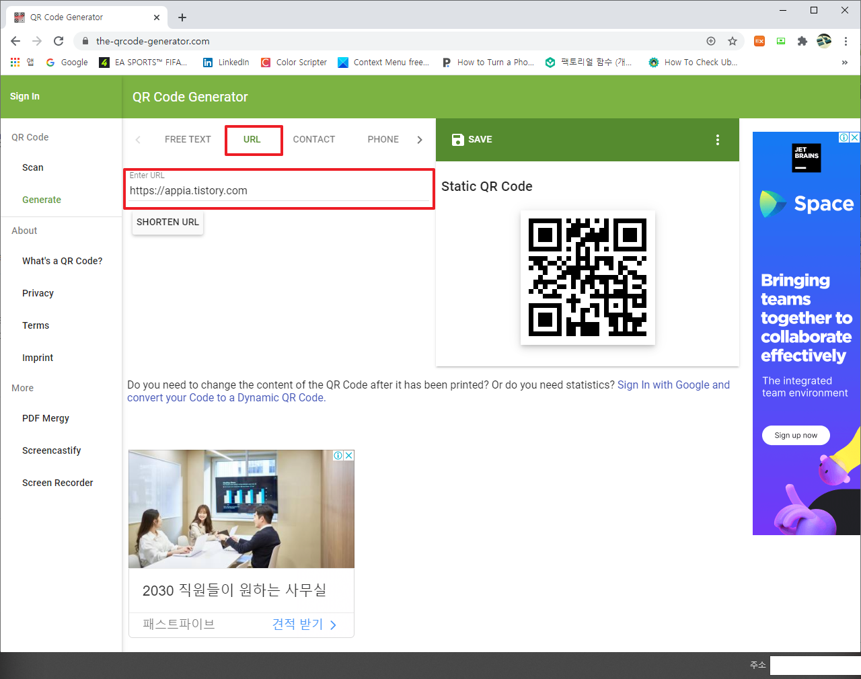Open a new browser tab
The height and width of the screenshot is (679, 861).
(x=182, y=17)
